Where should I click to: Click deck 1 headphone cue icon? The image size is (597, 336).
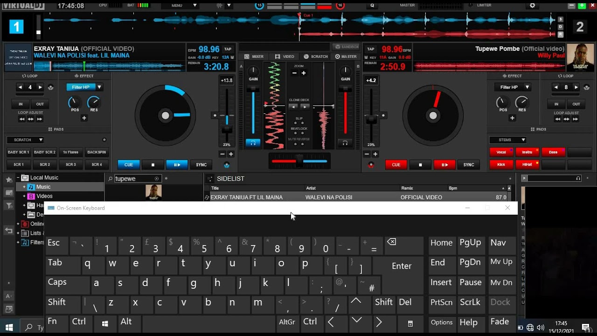(253, 143)
